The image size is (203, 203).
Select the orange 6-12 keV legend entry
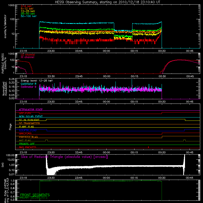tap(27, 9)
